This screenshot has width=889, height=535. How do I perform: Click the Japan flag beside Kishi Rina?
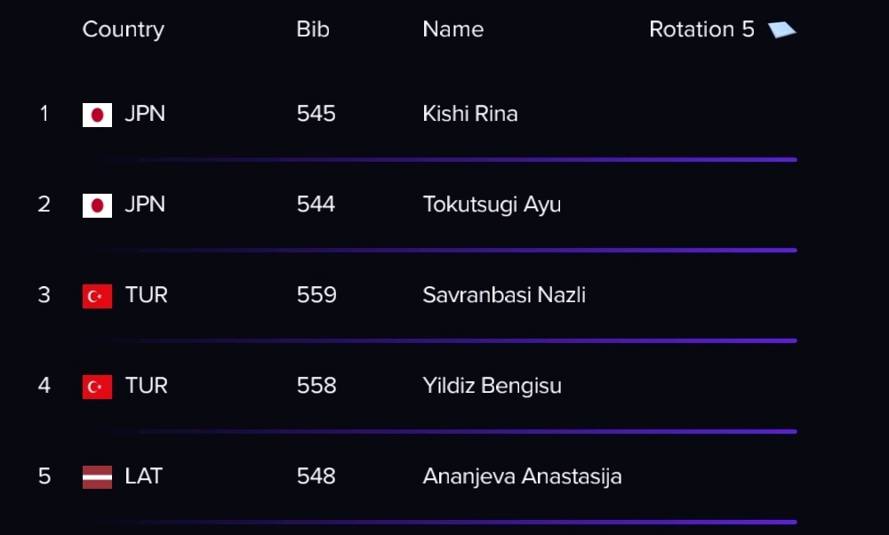(x=97, y=115)
